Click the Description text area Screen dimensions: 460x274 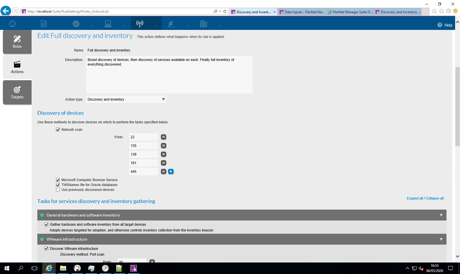coord(169,75)
